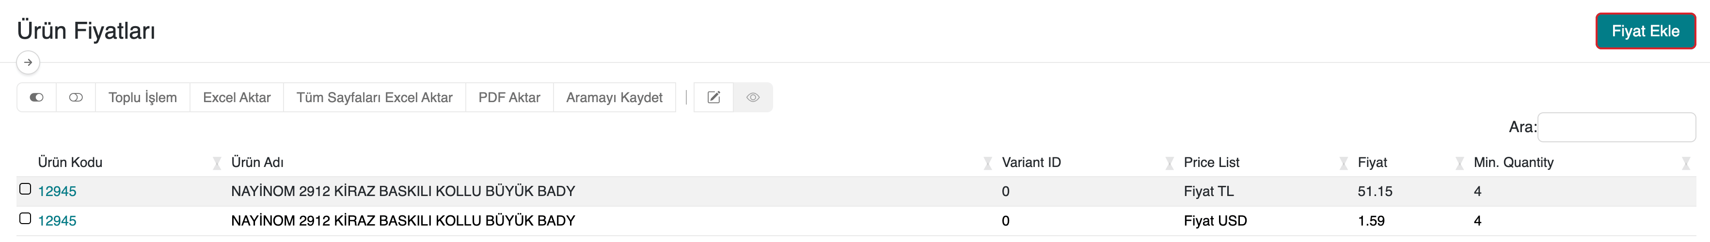Open the Toplu İşlem menu

(x=142, y=97)
